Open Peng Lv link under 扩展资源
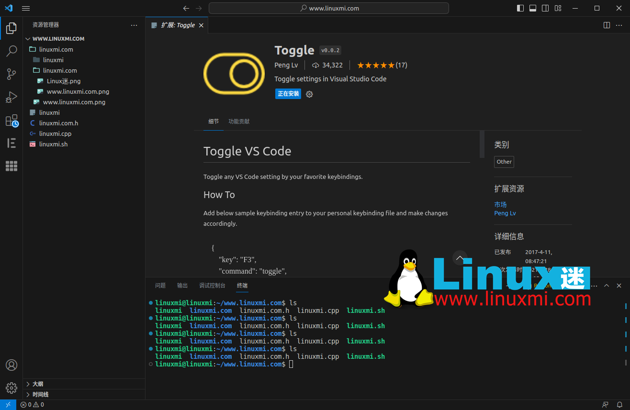Screen dimensions: 630x410 (505, 213)
